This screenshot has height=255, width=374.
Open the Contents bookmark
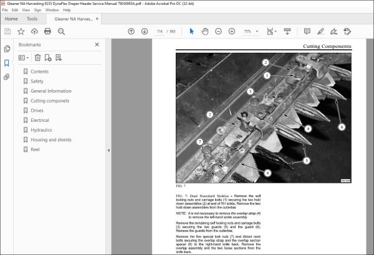(40, 72)
